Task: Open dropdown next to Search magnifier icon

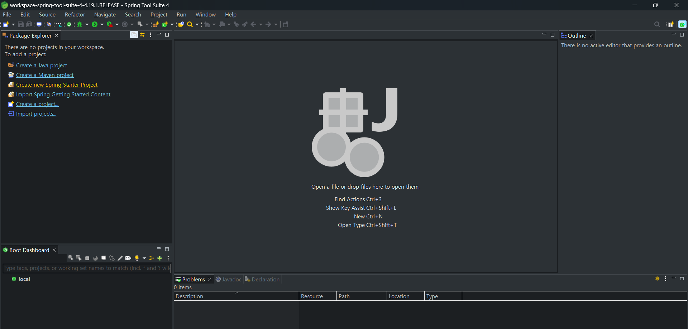Action: (197, 24)
